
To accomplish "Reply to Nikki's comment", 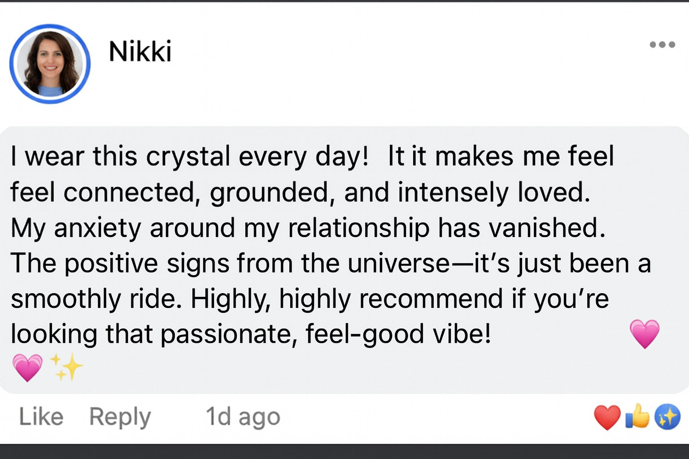I will coord(120,417).
